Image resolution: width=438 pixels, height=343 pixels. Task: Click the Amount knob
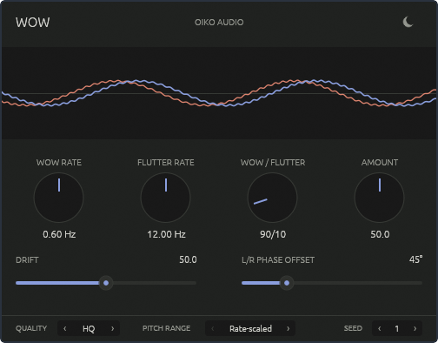380,198
